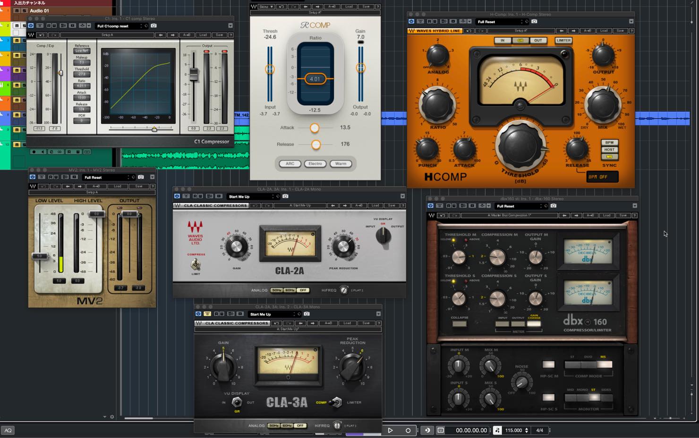Select MS sync option in H-Comp

coord(609,157)
